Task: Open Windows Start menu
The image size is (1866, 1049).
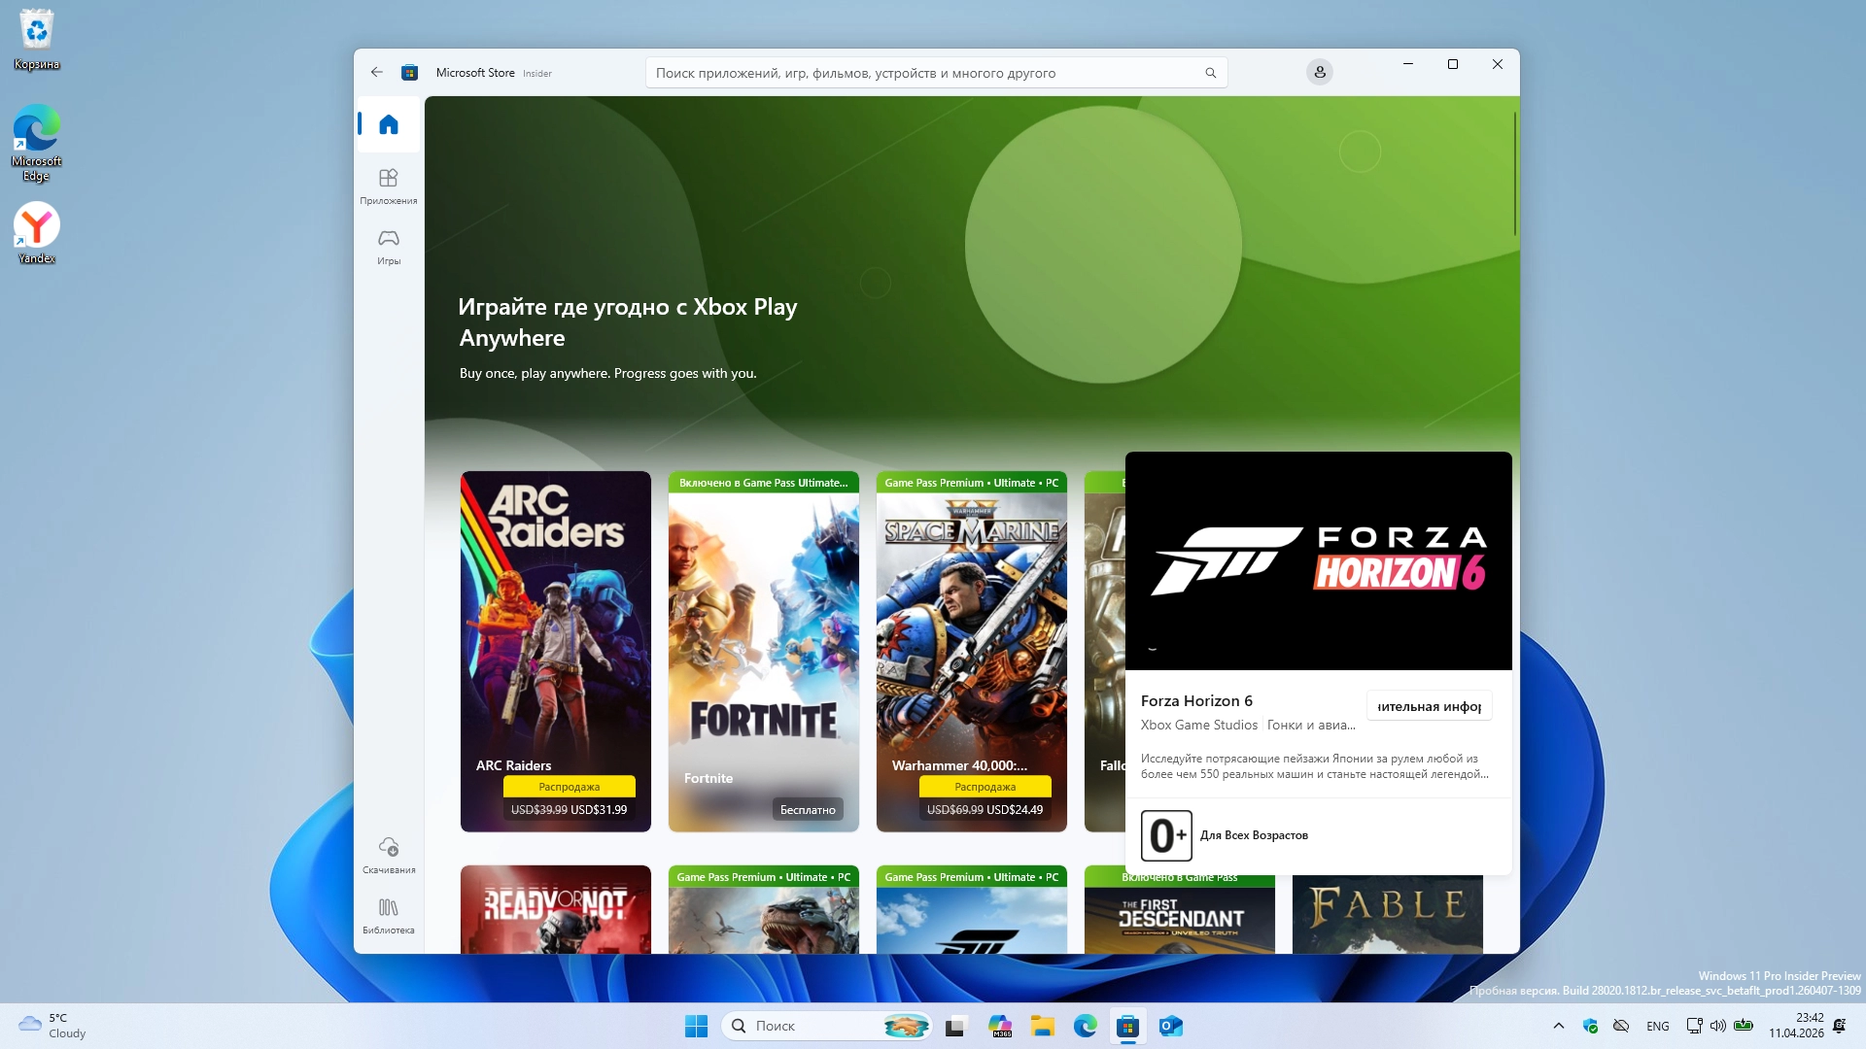Action: click(696, 1026)
